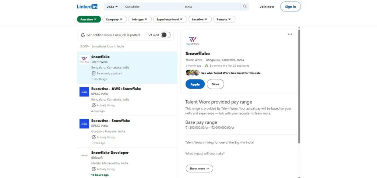This screenshot has width=377, height=178.
Task: Expand the Any time filter
Action: click(89, 19)
